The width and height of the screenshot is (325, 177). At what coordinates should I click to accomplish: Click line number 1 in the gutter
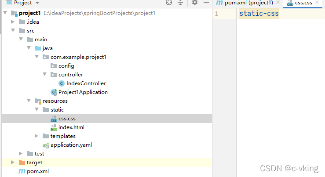pos(216,14)
